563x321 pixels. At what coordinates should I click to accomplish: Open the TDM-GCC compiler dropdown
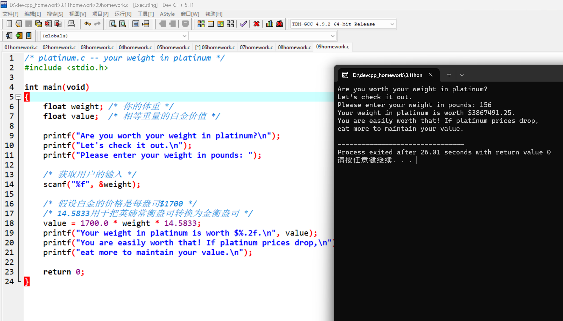(x=392, y=24)
